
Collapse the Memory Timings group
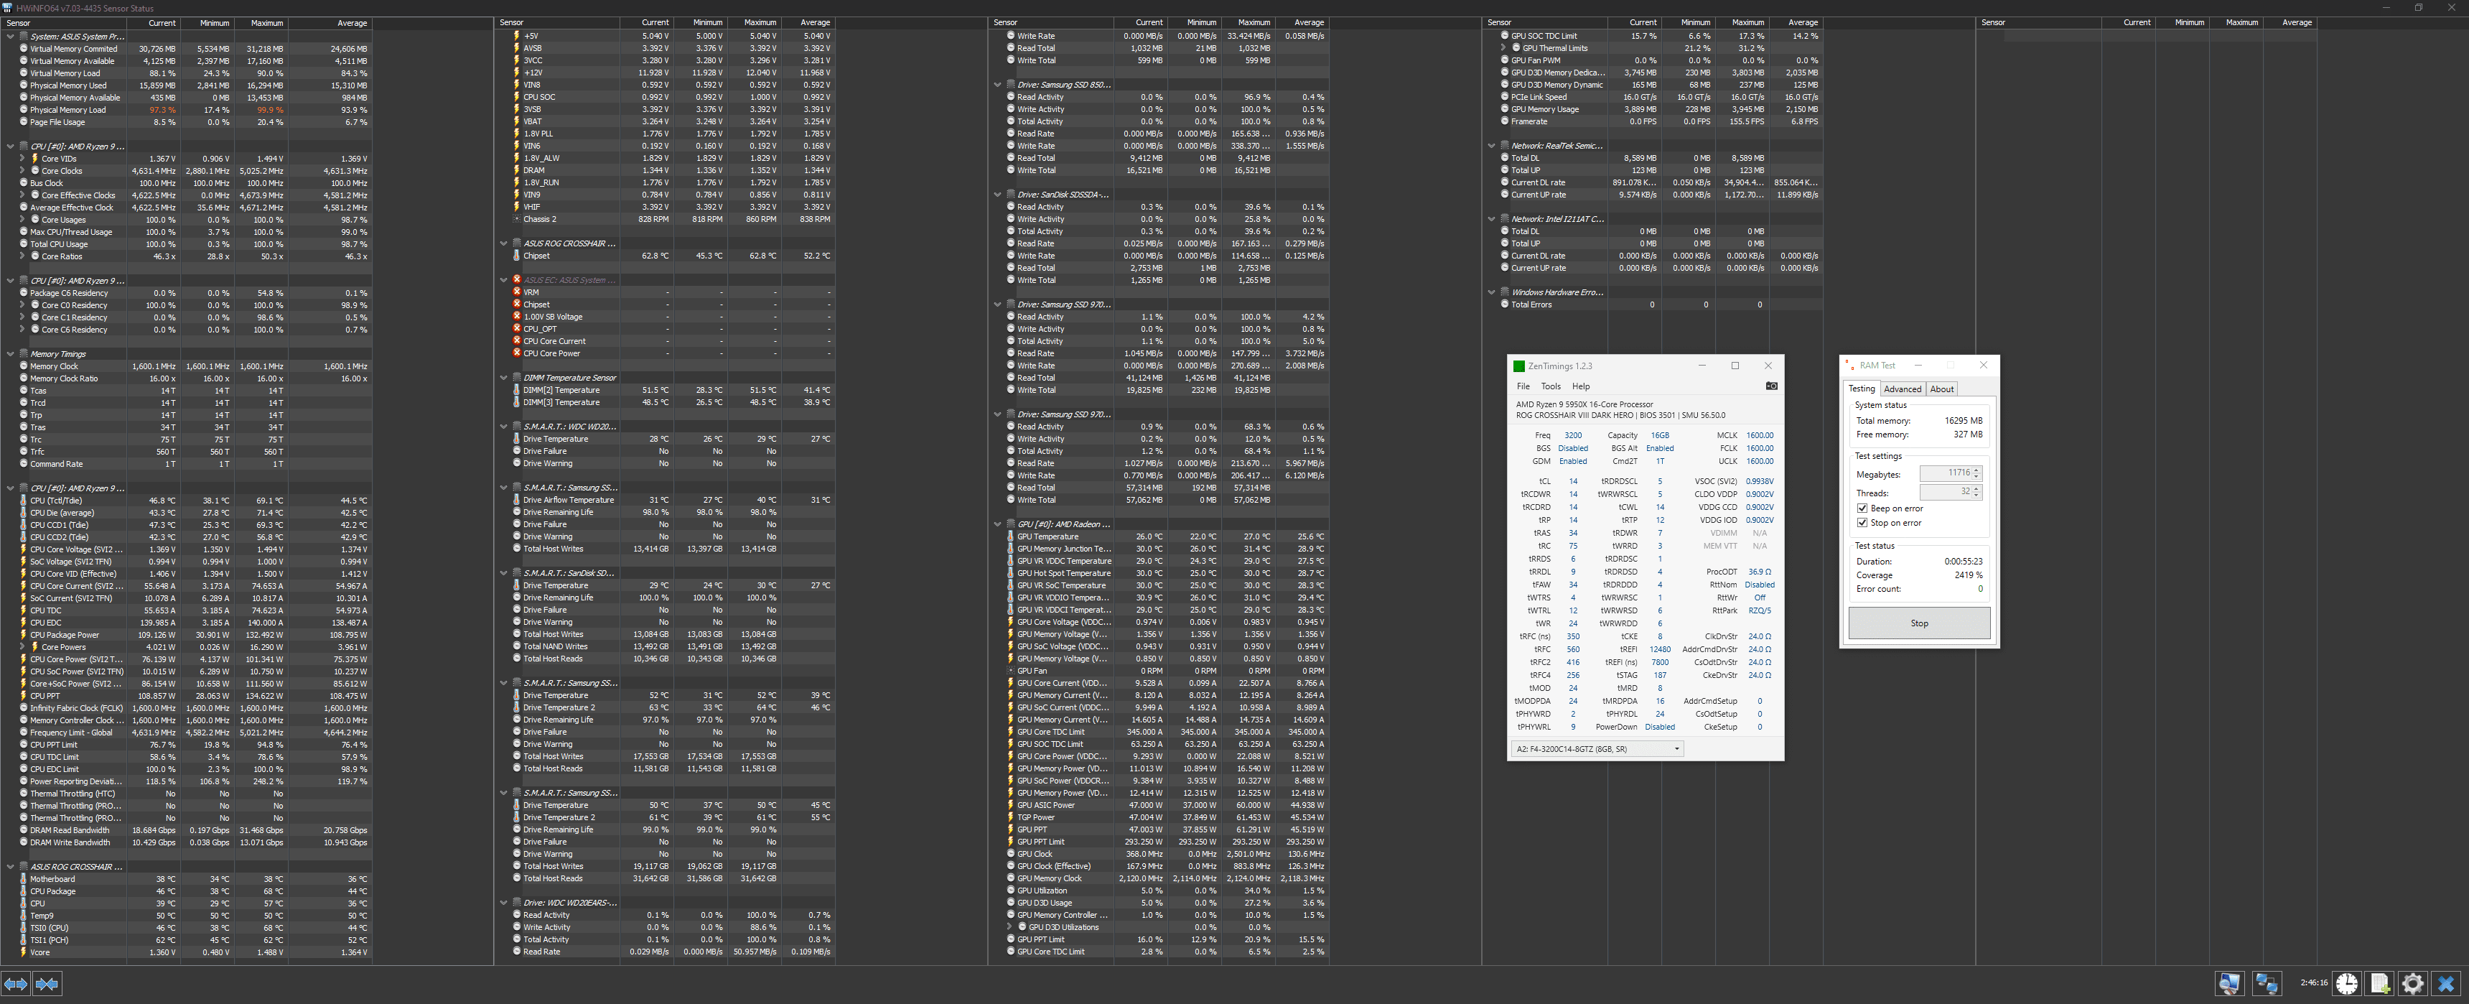tap(9, 354)
